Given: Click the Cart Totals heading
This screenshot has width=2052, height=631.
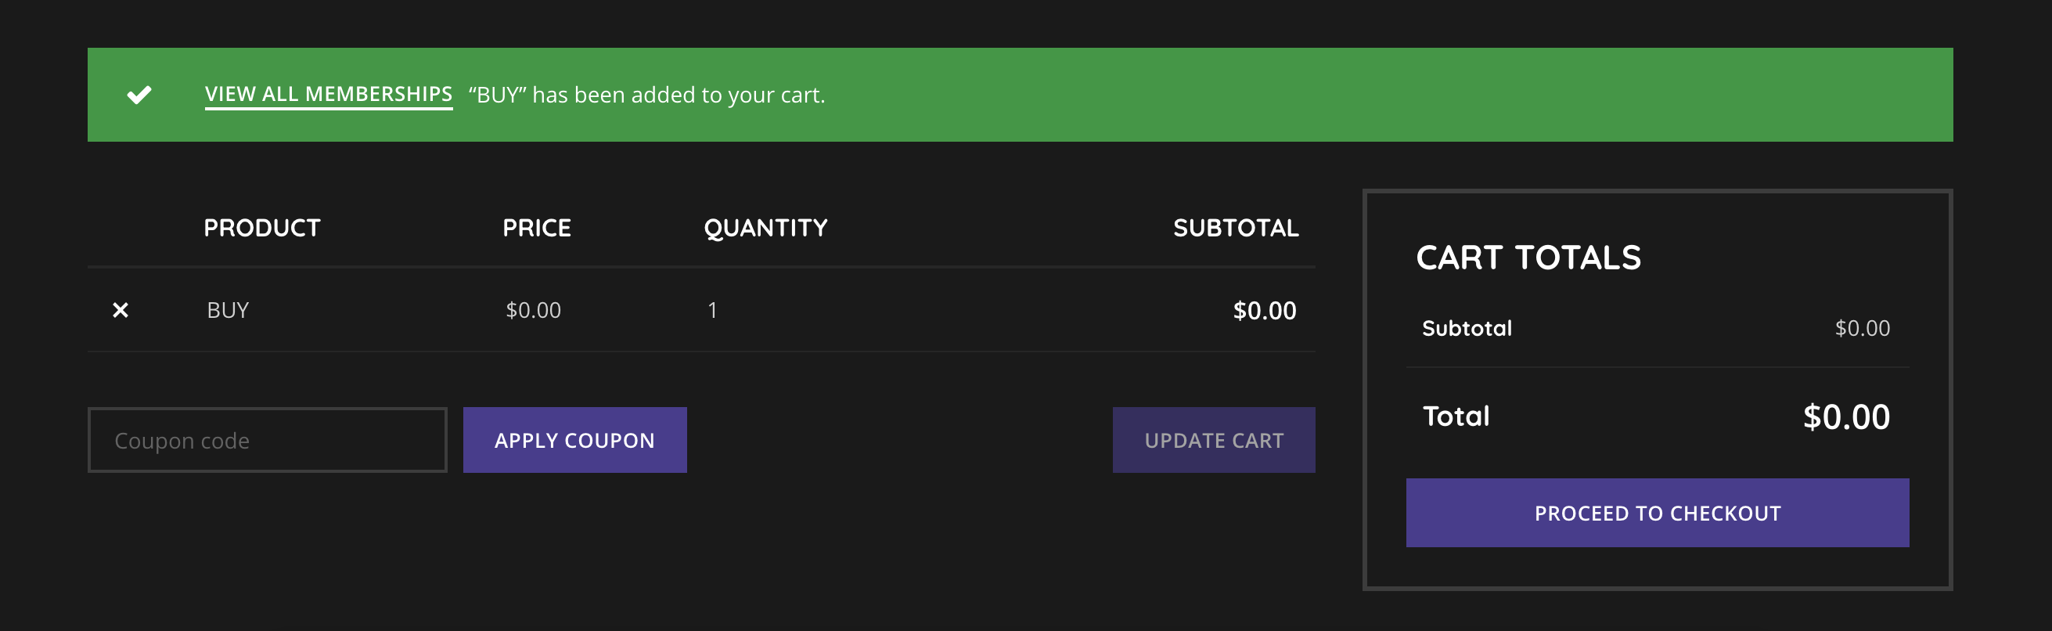Looking at the screenshot, I should pyautogui.click(x=1528, y=258).
